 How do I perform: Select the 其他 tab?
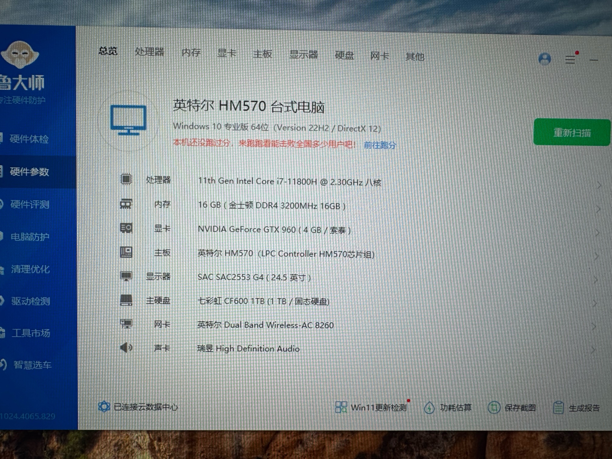click(x=415, y=56)
